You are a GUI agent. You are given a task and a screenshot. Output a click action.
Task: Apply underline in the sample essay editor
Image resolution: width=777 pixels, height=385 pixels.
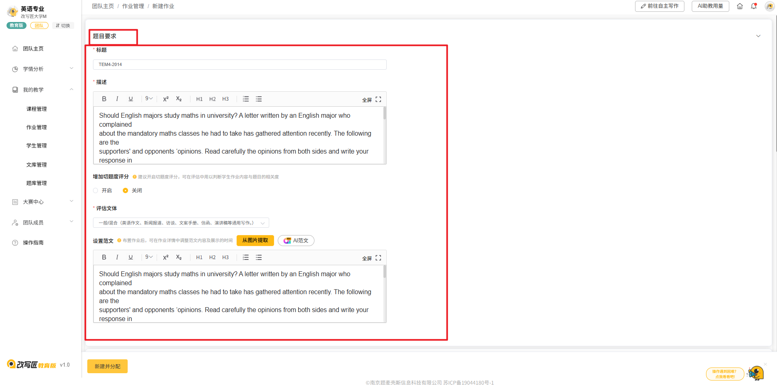tap(131, 257)
